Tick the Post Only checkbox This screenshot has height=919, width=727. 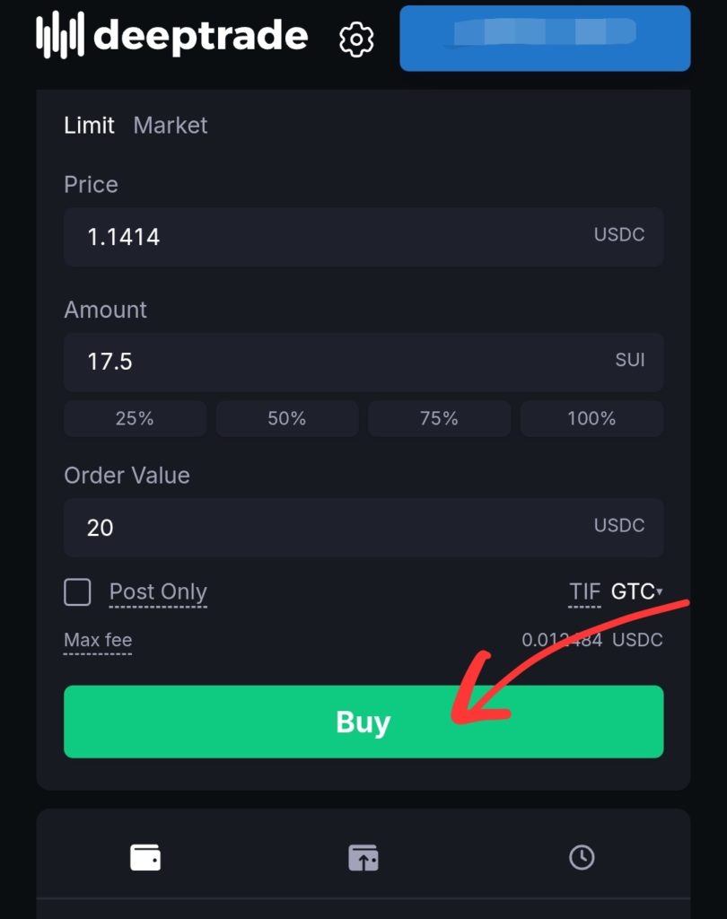click(78, 592)
